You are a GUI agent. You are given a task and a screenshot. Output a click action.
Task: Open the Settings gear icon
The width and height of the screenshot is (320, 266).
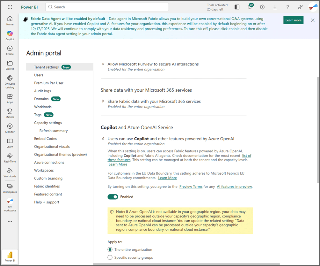tap(262, 7)
